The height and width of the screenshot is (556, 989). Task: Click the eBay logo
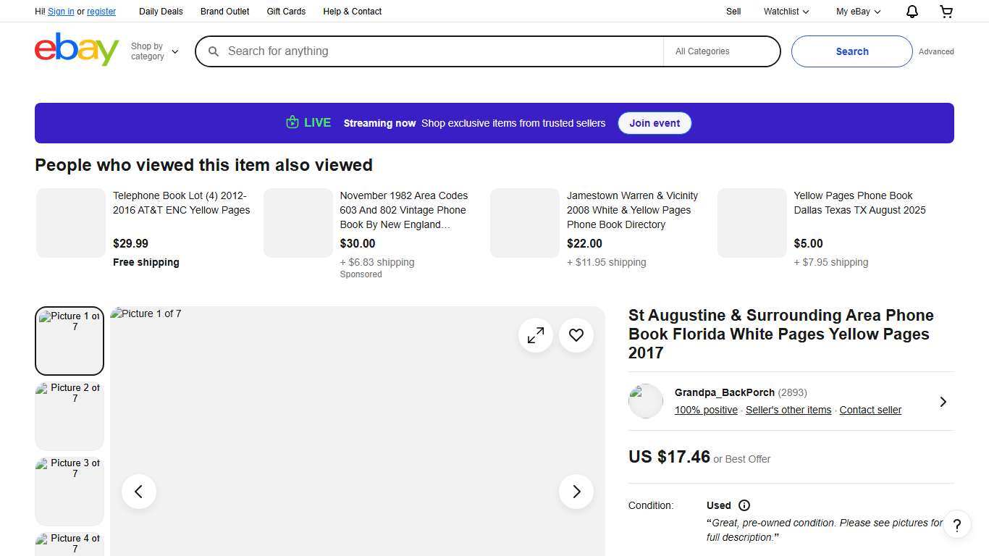click(77, 49)
